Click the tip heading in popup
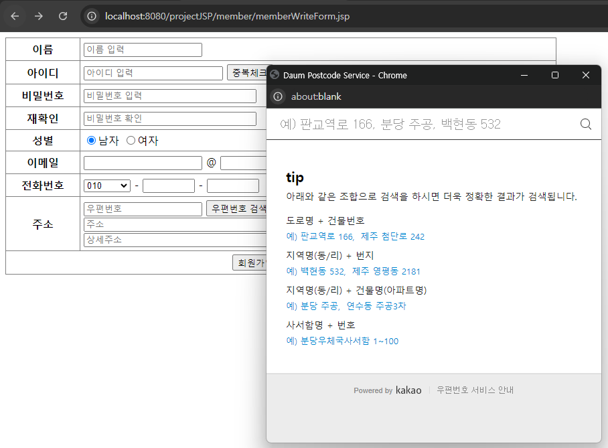Screen dimensions: 608x448 295,177
